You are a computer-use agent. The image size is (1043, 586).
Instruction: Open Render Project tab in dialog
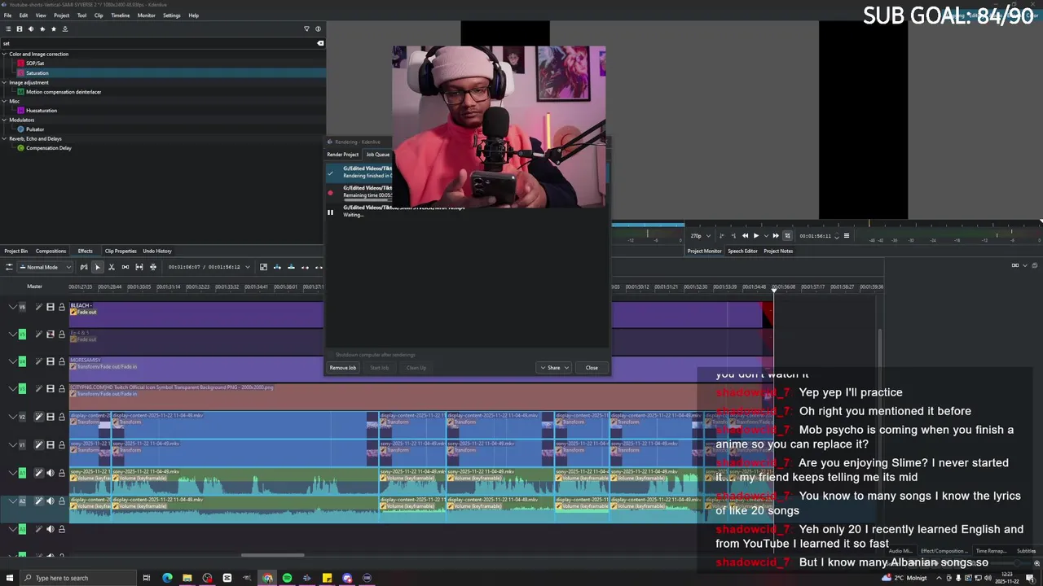click(342, 155)
